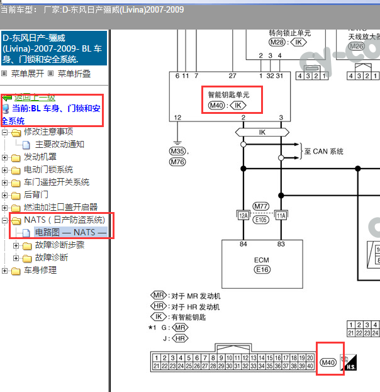Select the 车身修理 tree item
The height and width of the screenshot is (392, 380).
click(x=40, y=270)
